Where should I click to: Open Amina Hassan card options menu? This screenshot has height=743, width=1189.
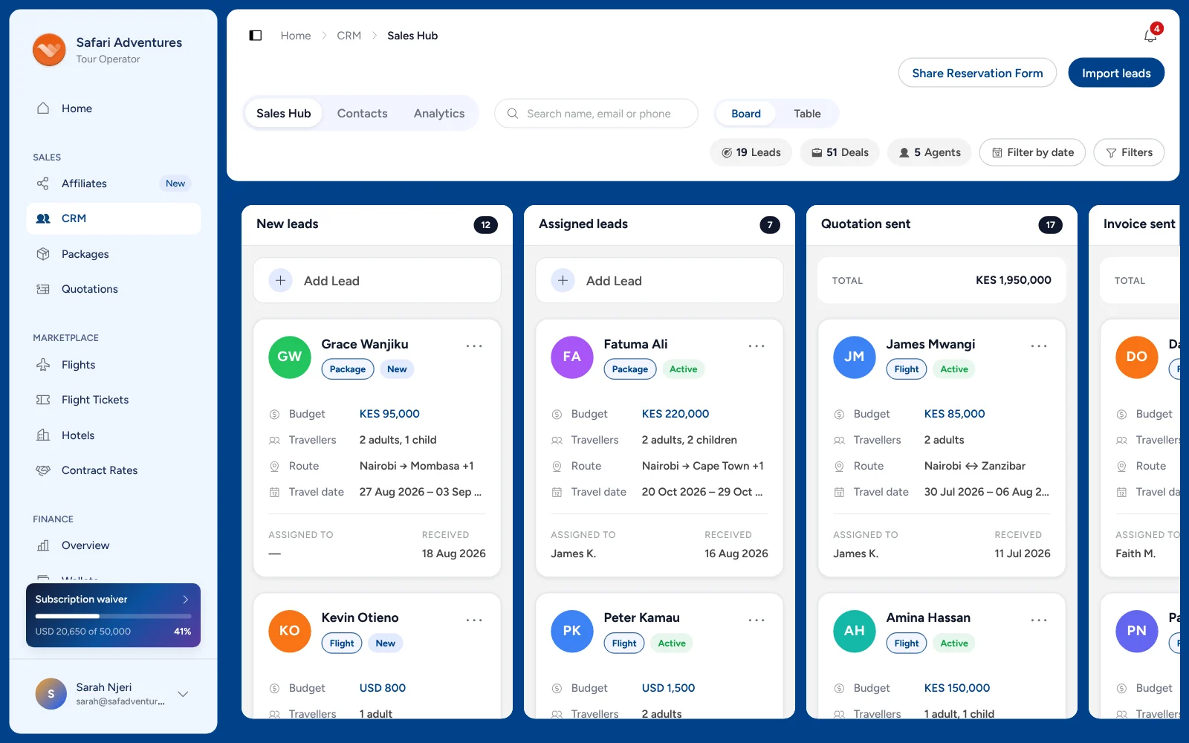[1039, 620]
